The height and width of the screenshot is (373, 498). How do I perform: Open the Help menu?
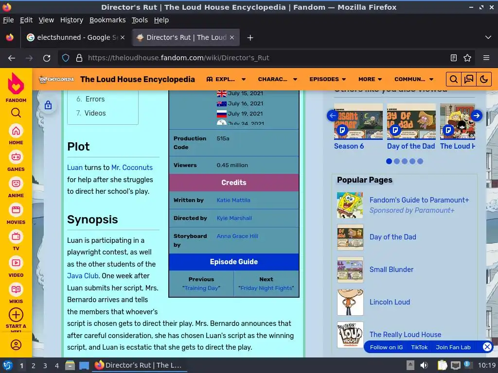coord(161,20)
